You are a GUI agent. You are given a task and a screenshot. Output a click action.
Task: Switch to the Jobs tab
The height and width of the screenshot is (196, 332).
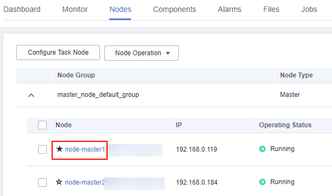tap(309, 10)
